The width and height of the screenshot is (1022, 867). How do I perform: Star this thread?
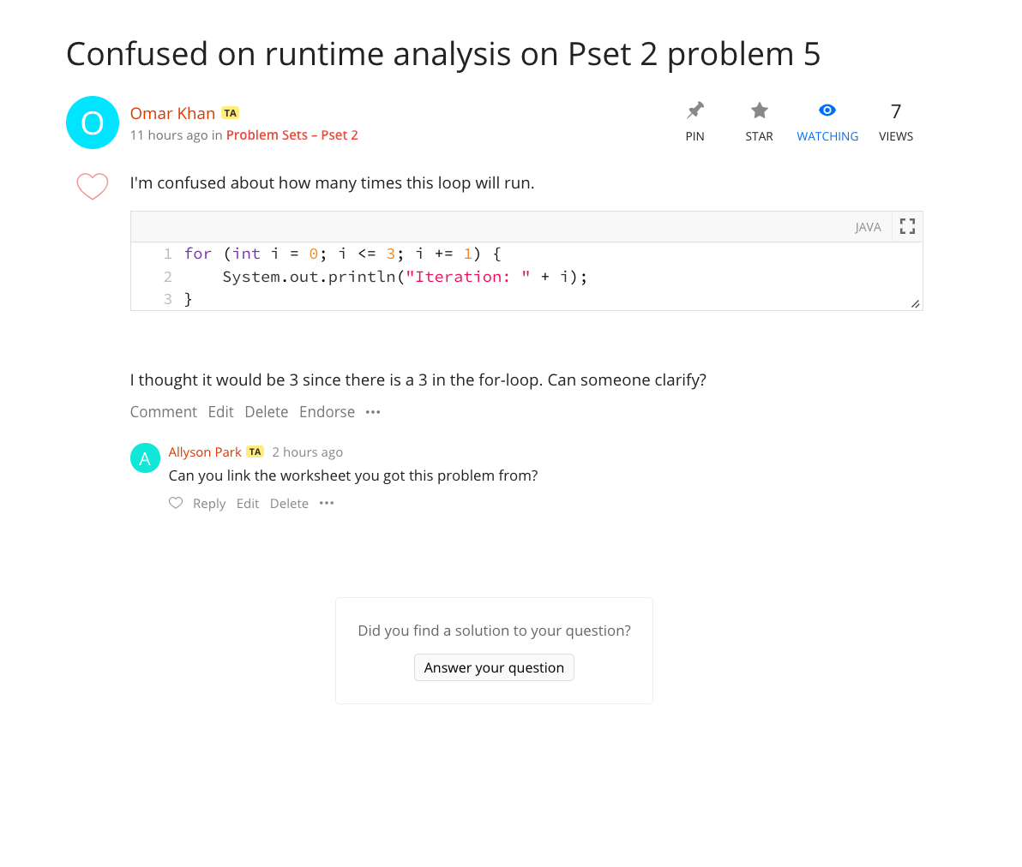759,111
